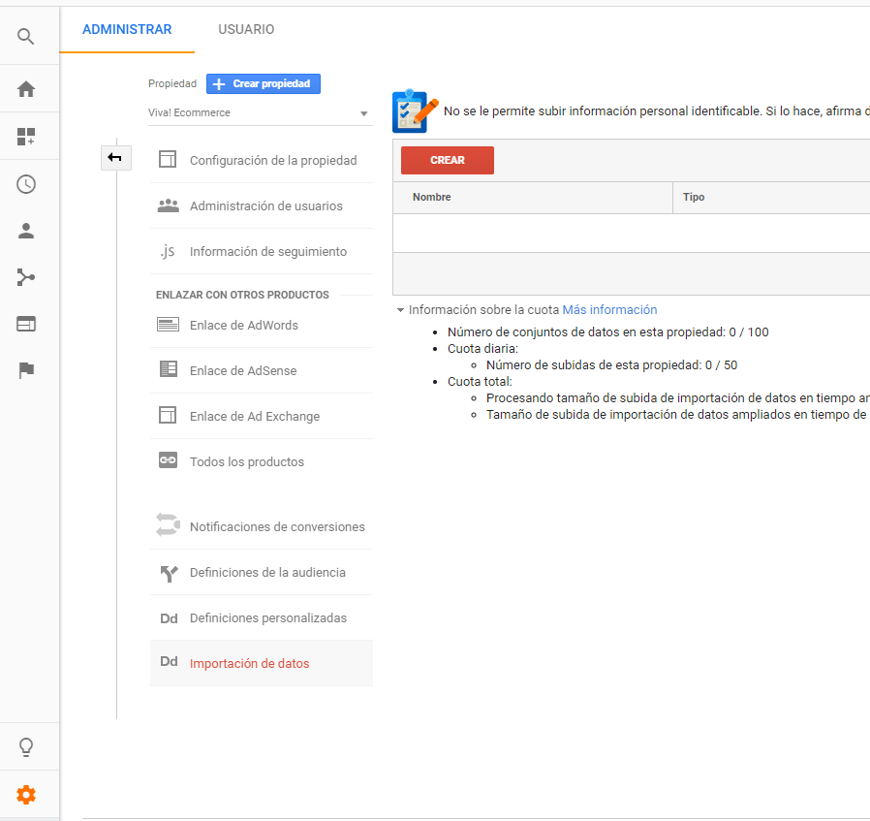Expand Definiciones de la audiencia

[262, 572]
